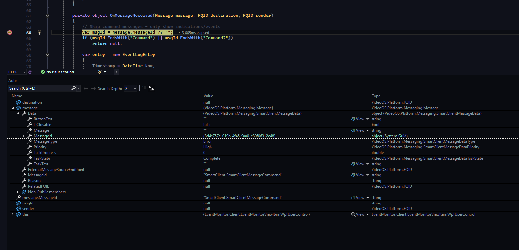519x250 pixels.
Task: Collapse the OnMessageReceived method on line 61
Action: 47,16
